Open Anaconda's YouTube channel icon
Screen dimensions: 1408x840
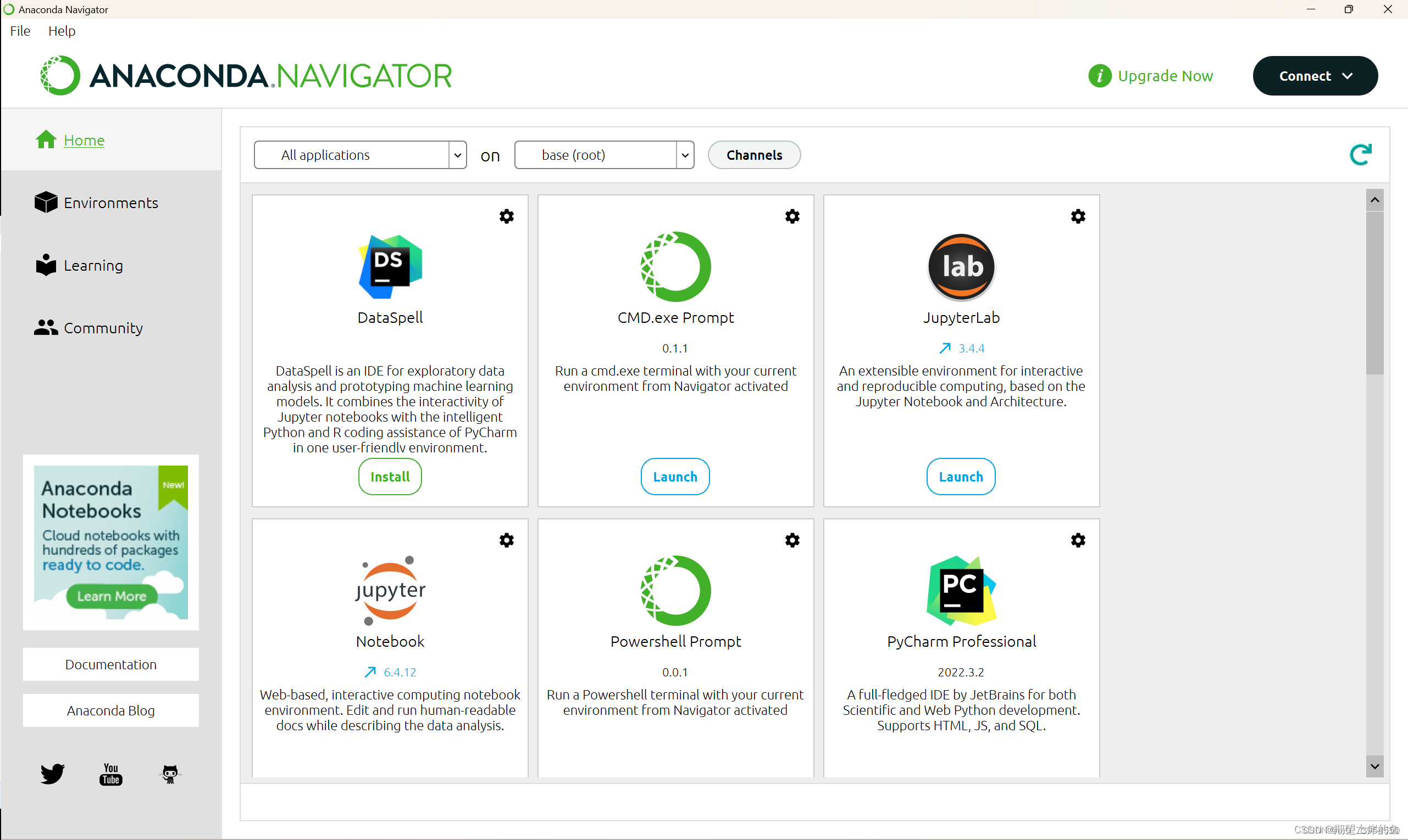pos(110,774)
